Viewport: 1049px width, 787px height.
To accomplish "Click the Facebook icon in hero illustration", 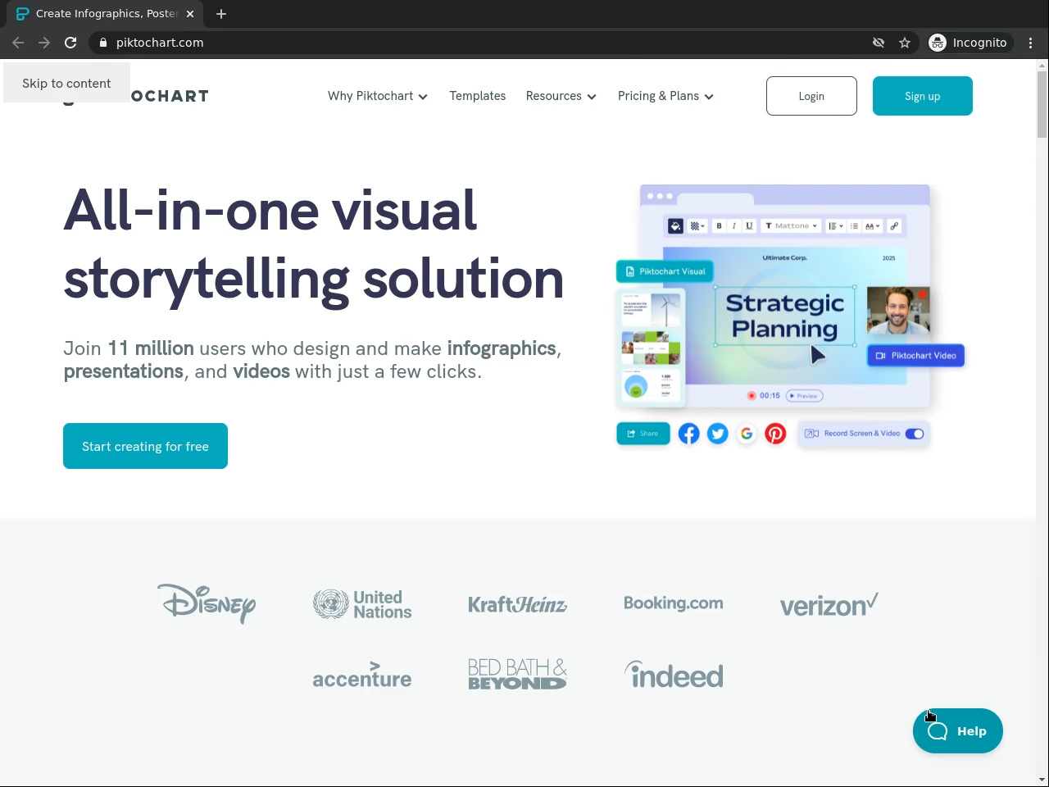I will pyautogui.click(x=689, y=434).
